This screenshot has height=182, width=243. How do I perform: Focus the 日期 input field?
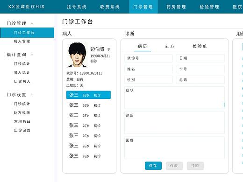tap(200, 58)
